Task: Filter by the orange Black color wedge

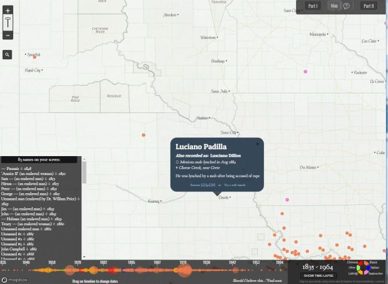Action: coord(366,264)
